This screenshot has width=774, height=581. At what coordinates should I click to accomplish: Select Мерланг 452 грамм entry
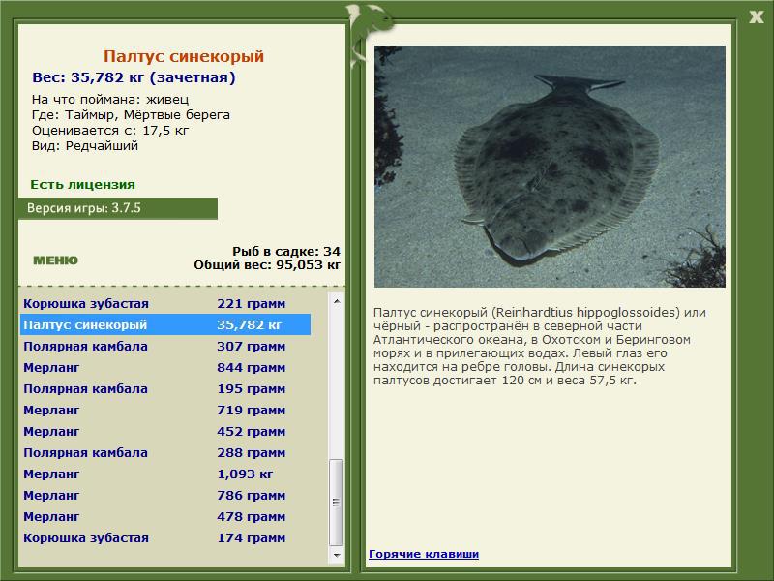(165, 431)
